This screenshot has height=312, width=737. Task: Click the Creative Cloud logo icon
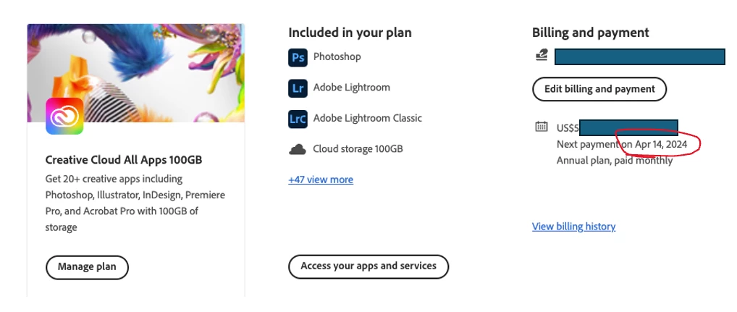click(64, 116)
